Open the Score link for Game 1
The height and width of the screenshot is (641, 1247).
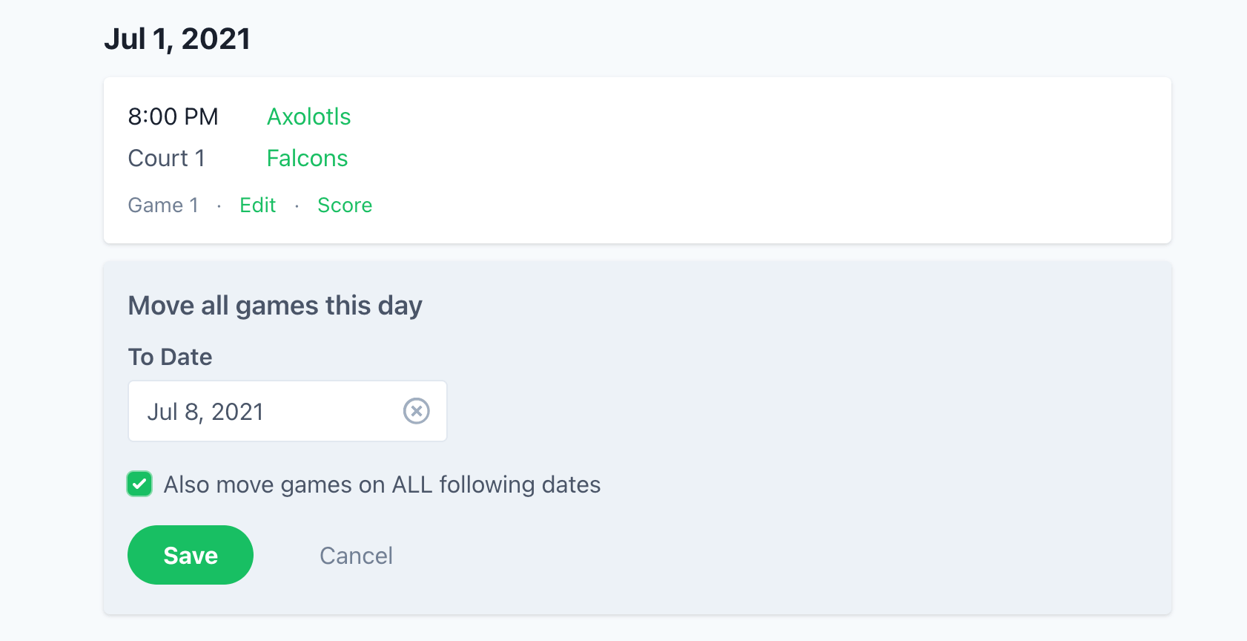[345, 206]
